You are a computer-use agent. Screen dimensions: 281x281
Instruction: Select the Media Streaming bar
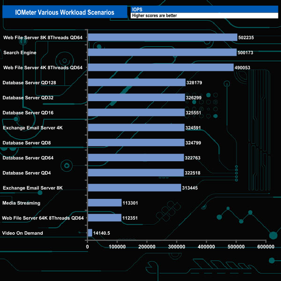point(104,203)
